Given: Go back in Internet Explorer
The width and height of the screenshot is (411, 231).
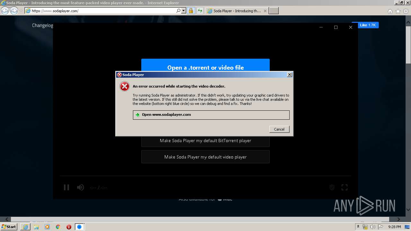Looking at the screenshot, I should 5,11.
